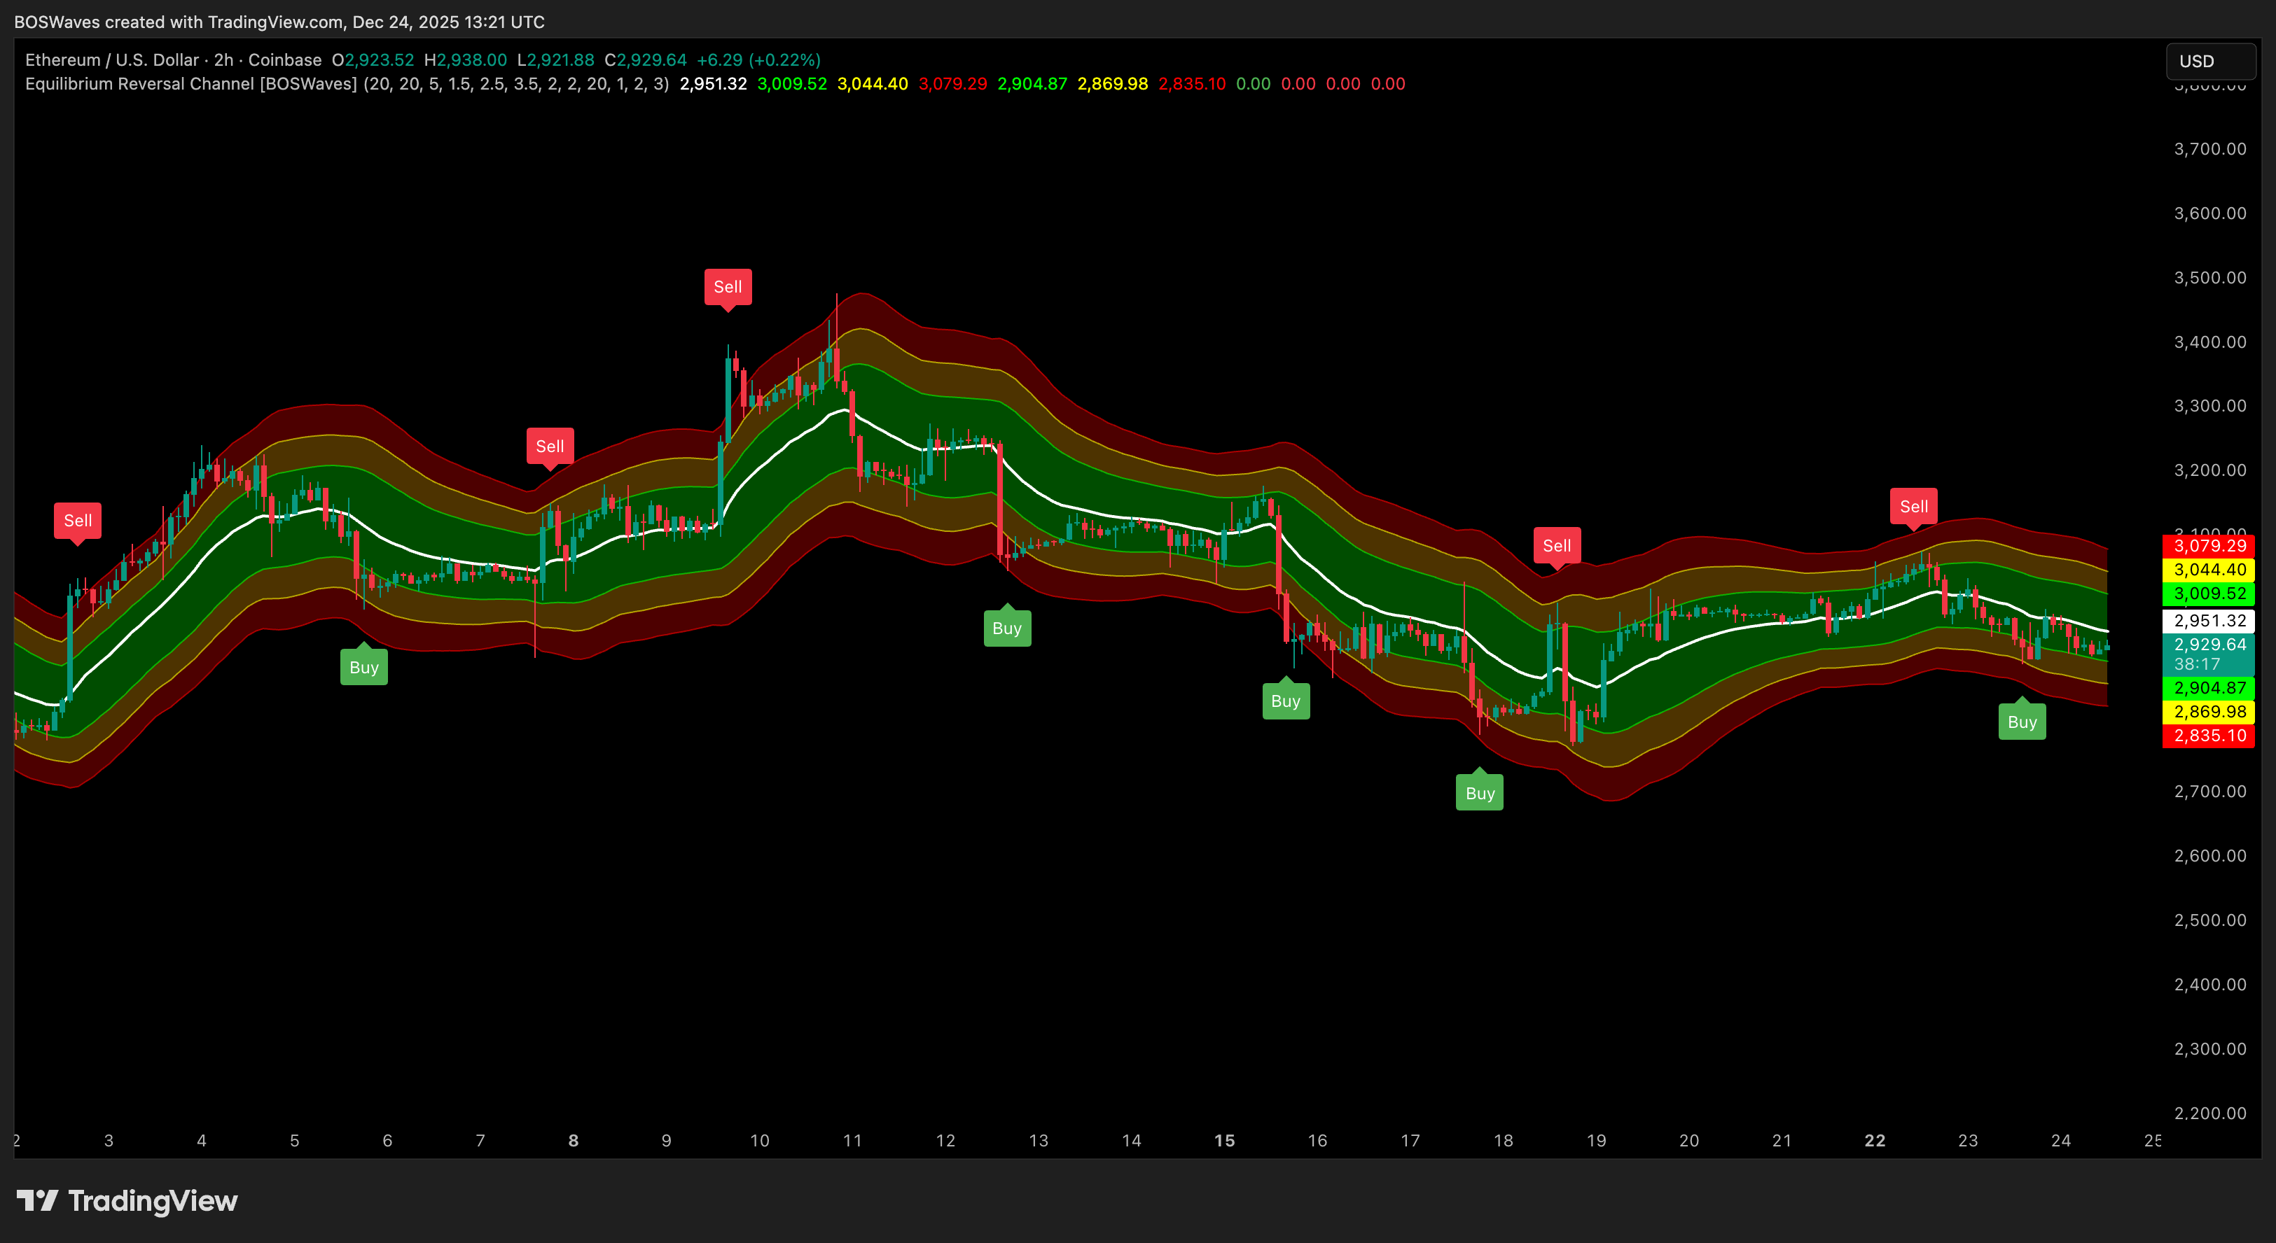Click the highest Sell signal label above the December 10 spike
The height and width of the screenshot is (1243, 2276).
tap(727, 287)
